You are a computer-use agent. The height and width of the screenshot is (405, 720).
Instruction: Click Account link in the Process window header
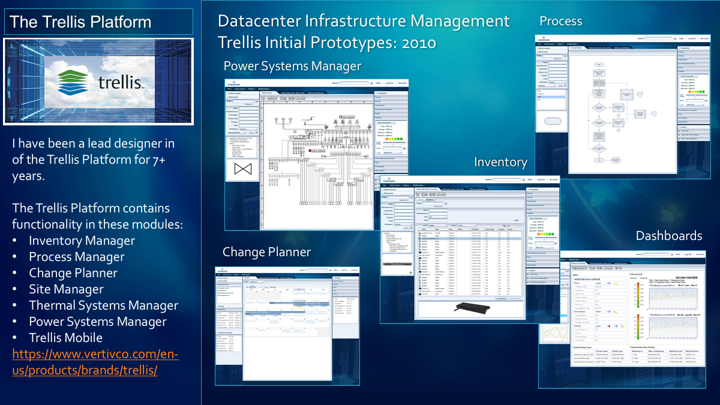(704, 38)
